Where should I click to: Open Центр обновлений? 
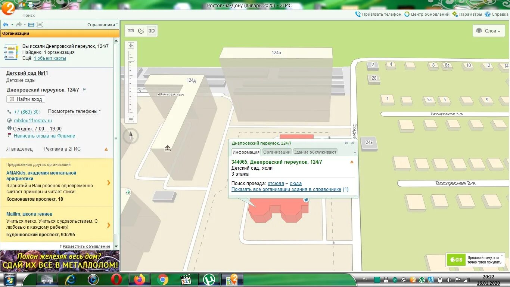tap(427, 14)
